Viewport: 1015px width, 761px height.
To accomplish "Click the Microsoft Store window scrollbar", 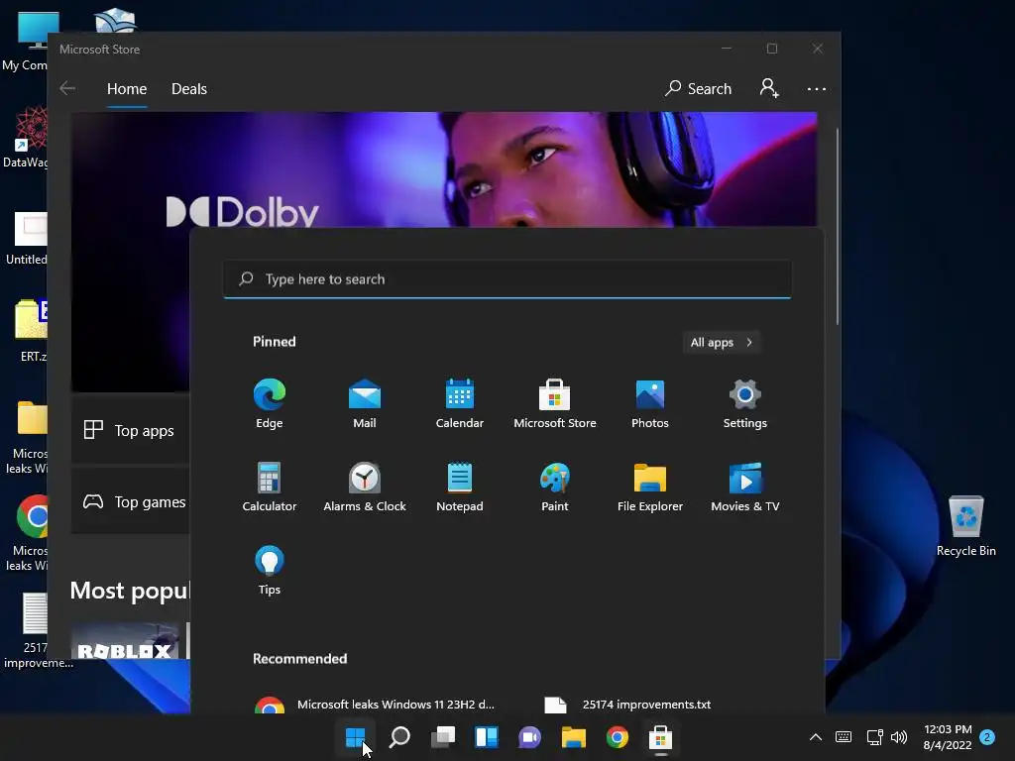I will tap(837, 226).
